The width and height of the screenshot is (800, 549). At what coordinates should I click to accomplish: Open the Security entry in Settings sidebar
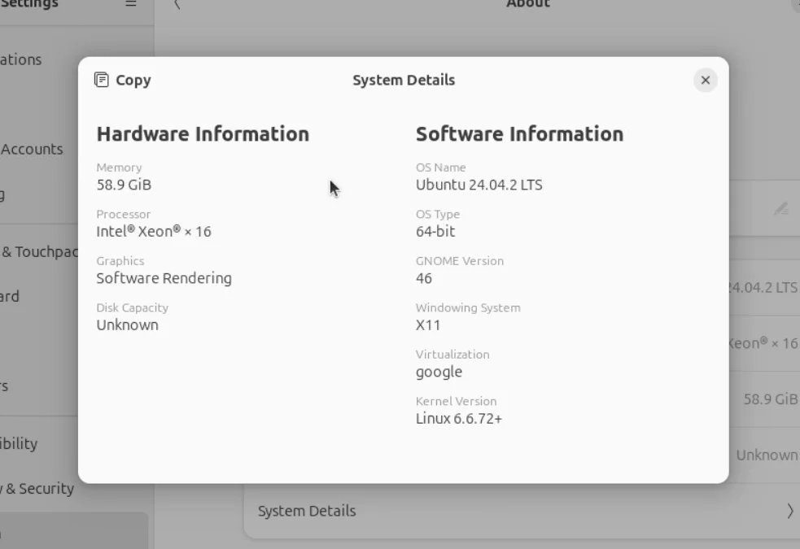37,488
